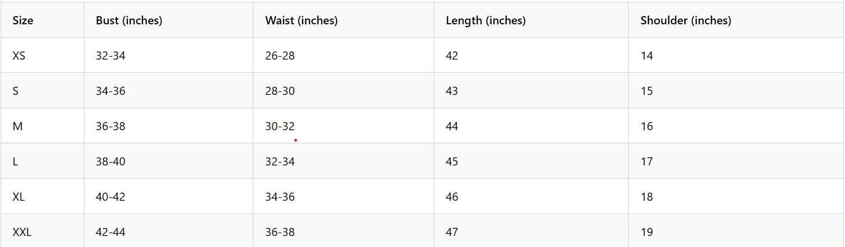Click the M size row label
This screenshot has width=845, height=247.
17,126
